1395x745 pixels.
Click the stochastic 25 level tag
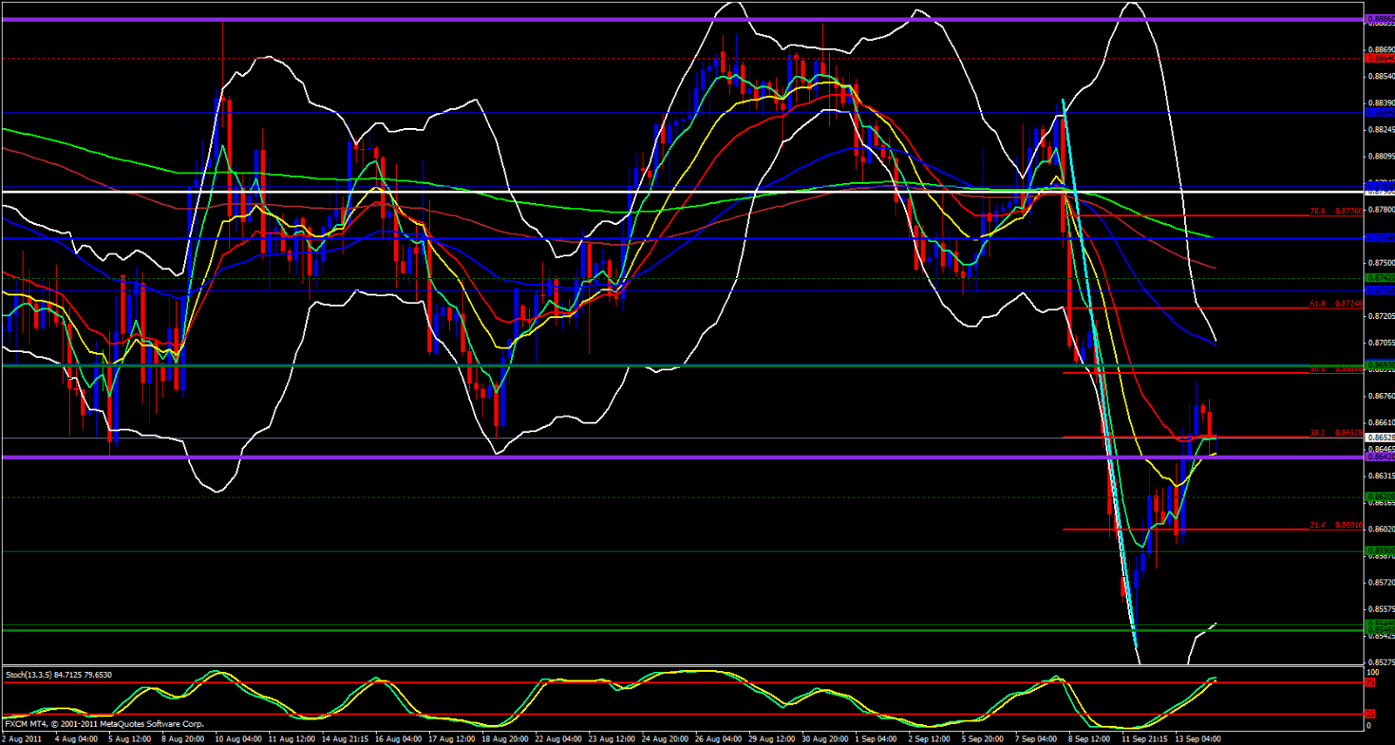[1370, 715]
